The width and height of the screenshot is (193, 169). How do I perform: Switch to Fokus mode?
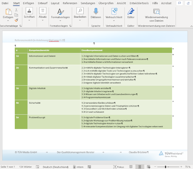(x=119, y=167)
